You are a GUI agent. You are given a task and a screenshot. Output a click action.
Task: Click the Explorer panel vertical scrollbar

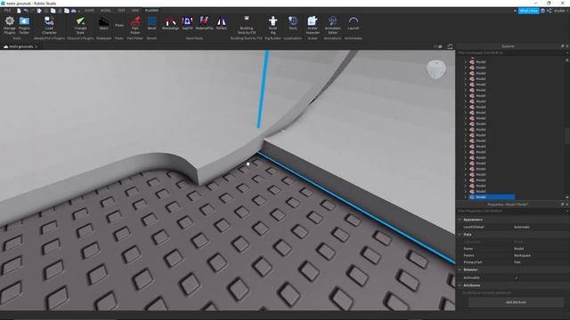tap(567, 135)
